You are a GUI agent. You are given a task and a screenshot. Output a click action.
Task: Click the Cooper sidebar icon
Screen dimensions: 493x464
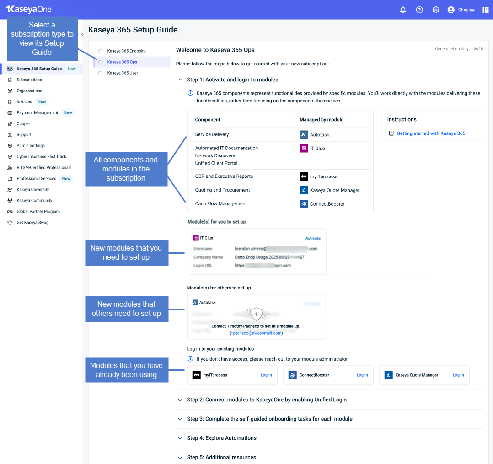[10, 124]
